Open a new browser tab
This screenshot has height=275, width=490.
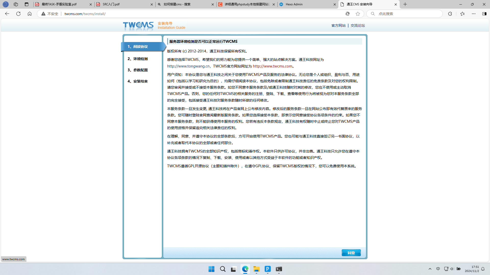click(x=405, y=4)
